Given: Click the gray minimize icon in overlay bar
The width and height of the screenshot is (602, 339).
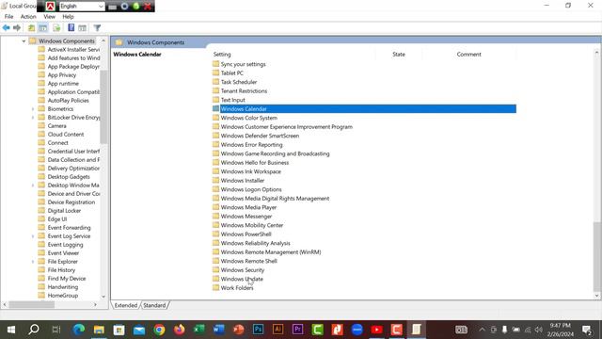Looking at the screenshot, I should (x=113, y=7).
